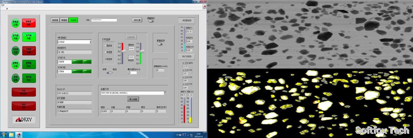
Task: Select the green highlighted 参数值 tab
Action: [x=73, y=20]
